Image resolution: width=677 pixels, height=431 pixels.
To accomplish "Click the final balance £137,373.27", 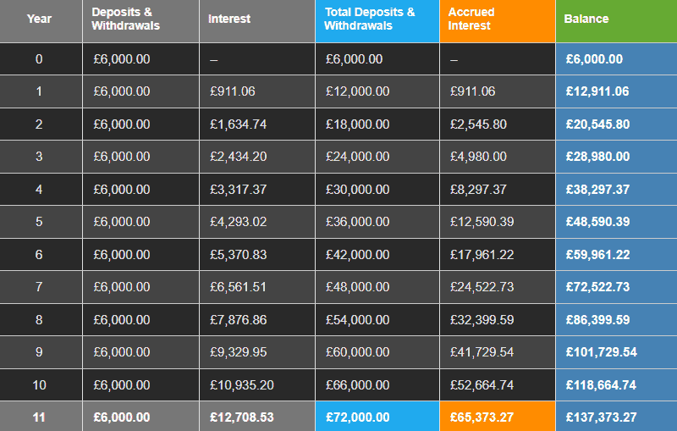I will pos(601,417).
